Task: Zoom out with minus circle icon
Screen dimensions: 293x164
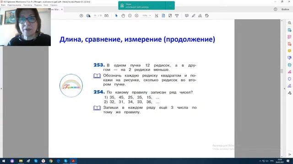Action: (130, 16)
